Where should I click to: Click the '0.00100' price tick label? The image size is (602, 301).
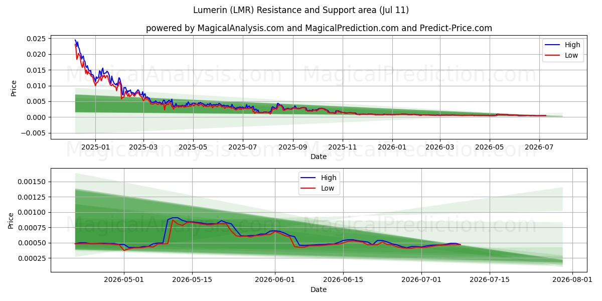(x=33, y=212)
